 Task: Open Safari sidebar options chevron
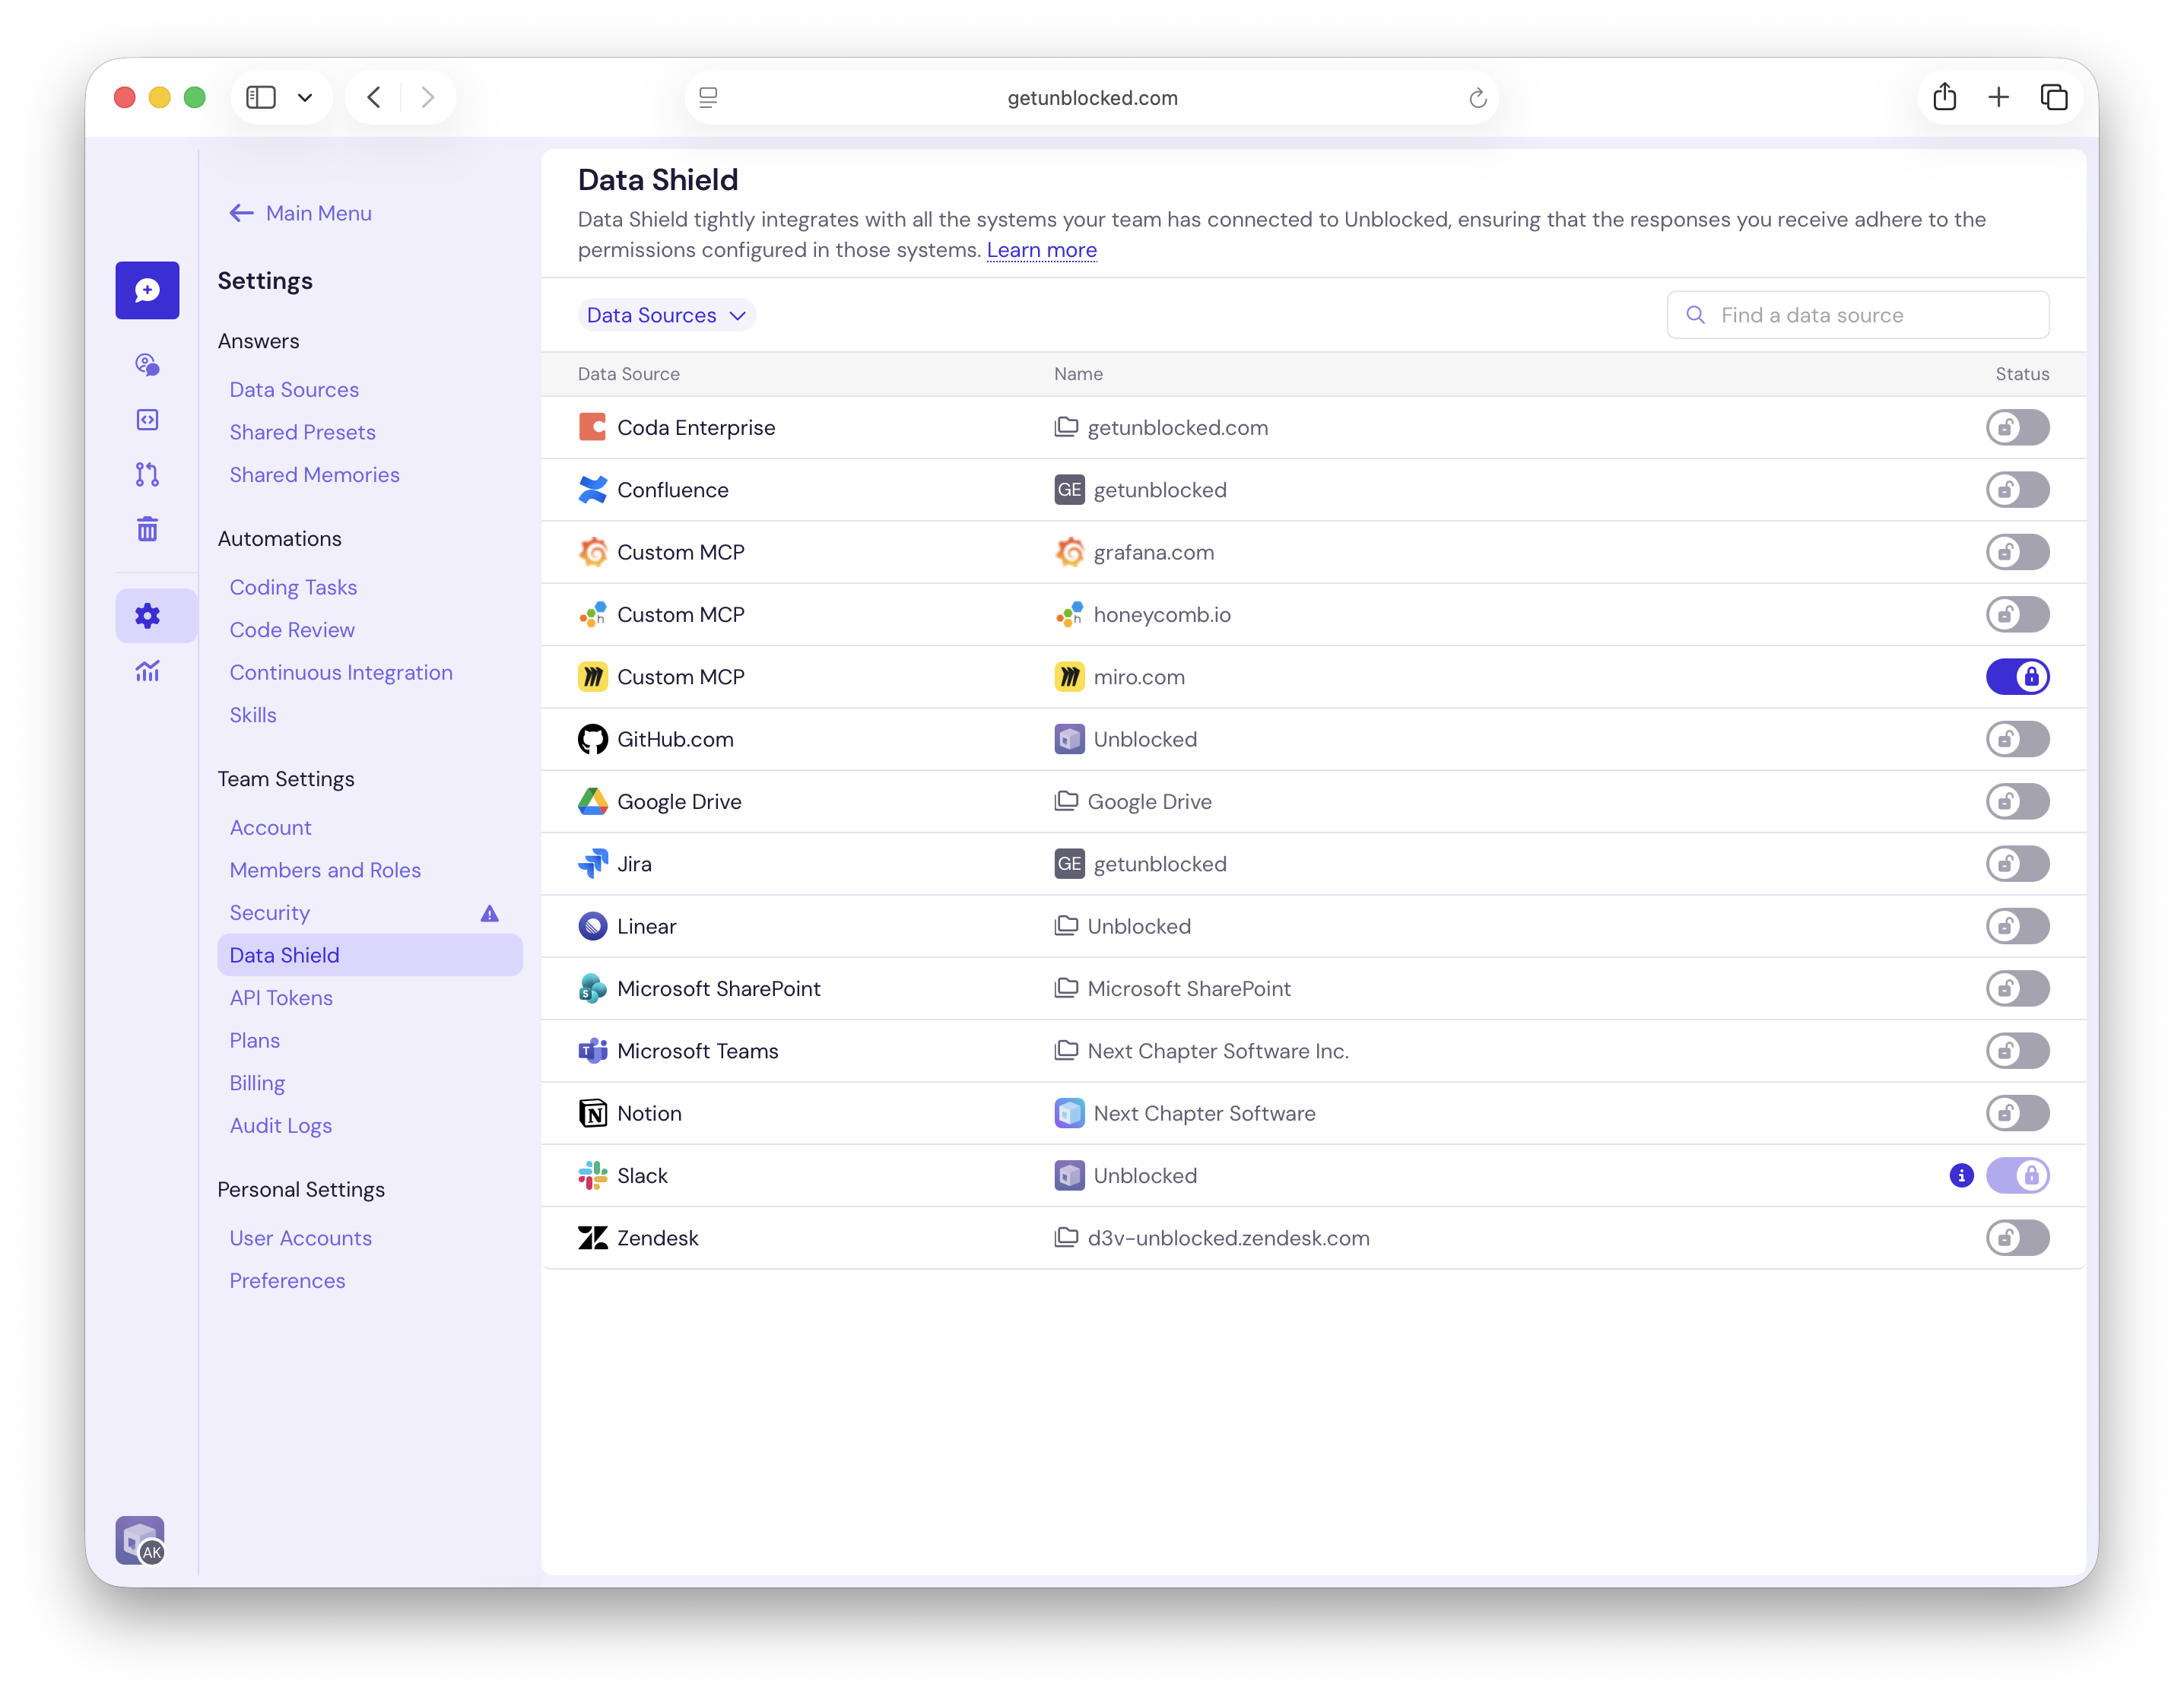point(305,97)
